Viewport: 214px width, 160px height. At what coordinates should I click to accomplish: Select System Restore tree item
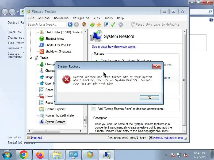(55, 122)
